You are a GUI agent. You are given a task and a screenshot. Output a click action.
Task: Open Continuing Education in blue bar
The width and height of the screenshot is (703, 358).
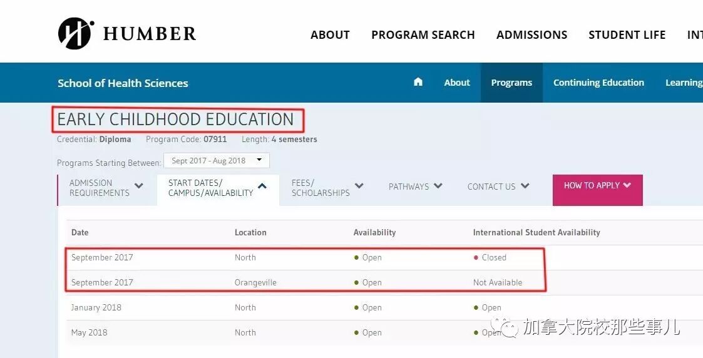(598, 83)
